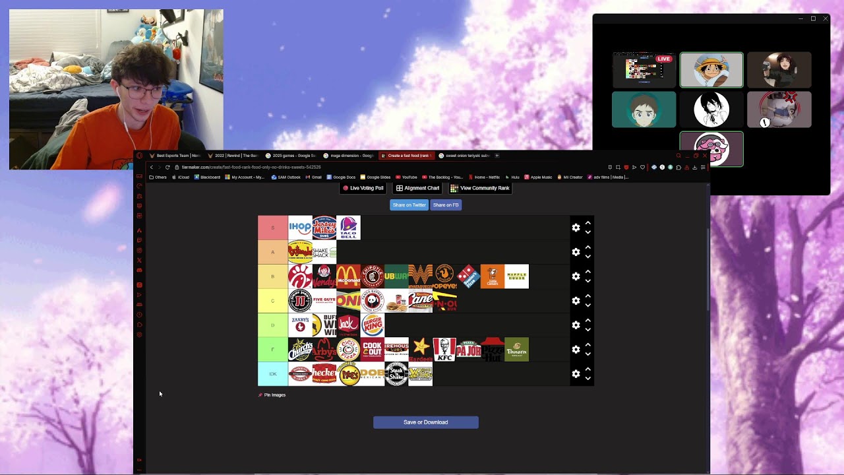This screenshot has width=844, height=475.
Task: Click the cyan IDK tier label
Action: (273, 374)
